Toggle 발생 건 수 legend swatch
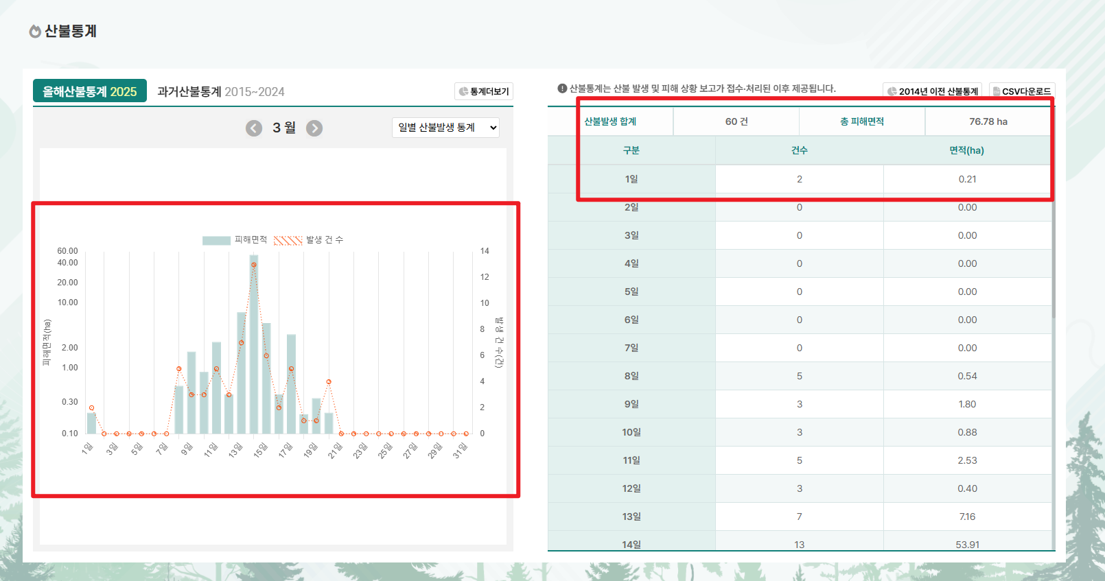1105x581 pixels. coord(288,240)
